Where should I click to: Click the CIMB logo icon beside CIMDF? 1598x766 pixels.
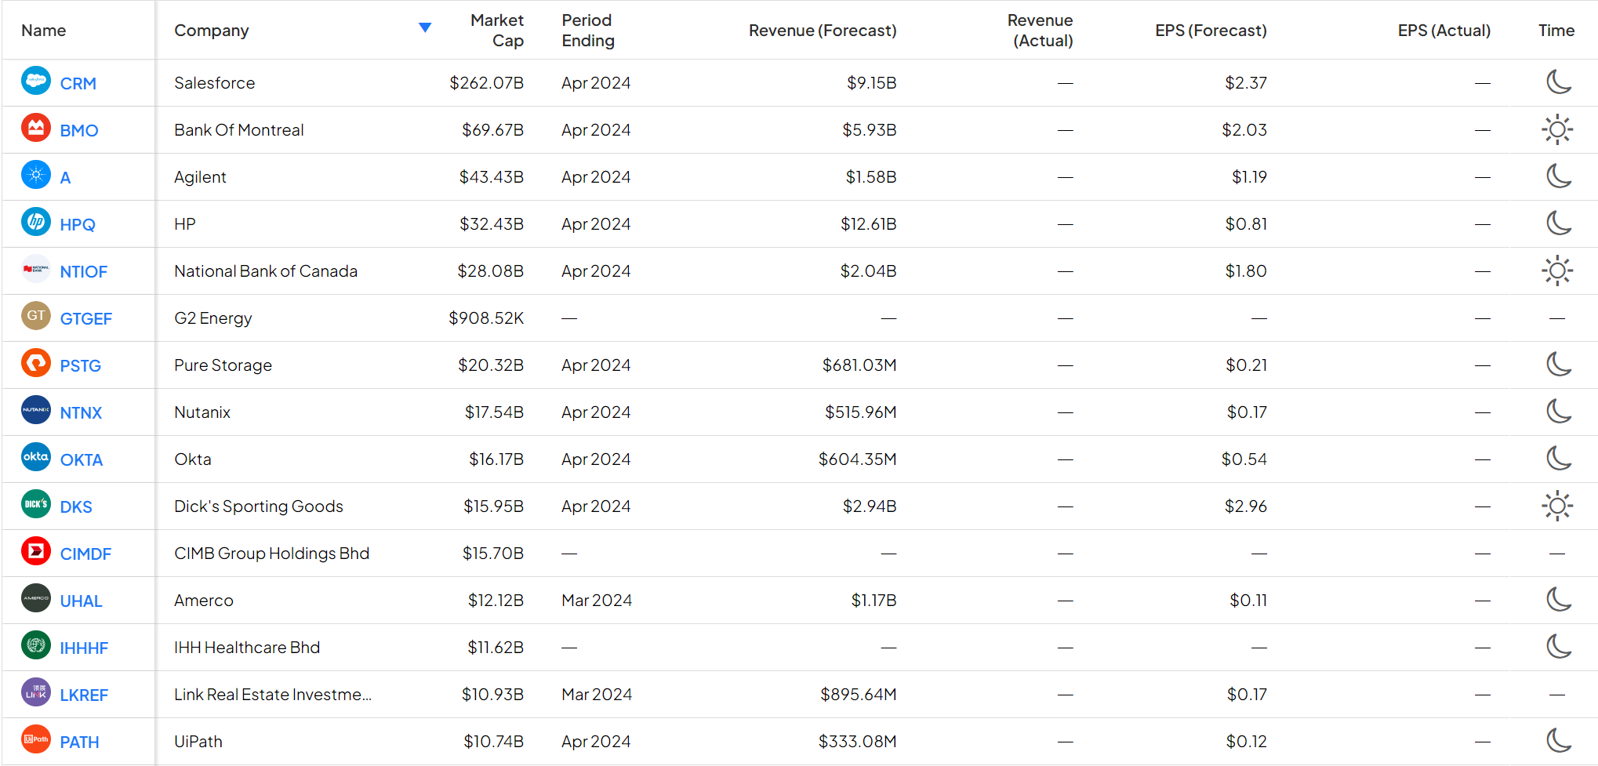(36, 551)
